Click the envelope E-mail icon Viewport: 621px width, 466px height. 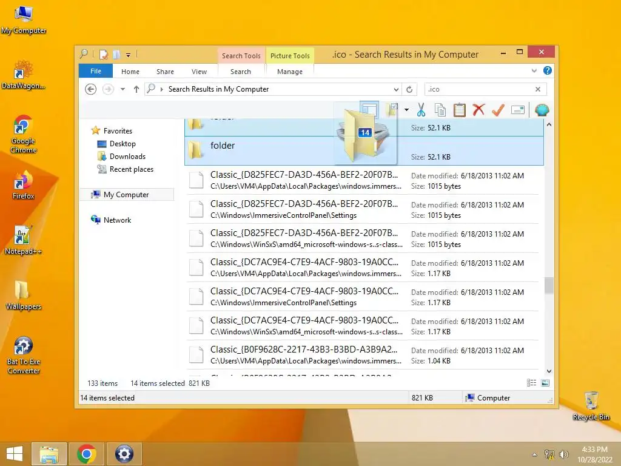click(518, 110)
